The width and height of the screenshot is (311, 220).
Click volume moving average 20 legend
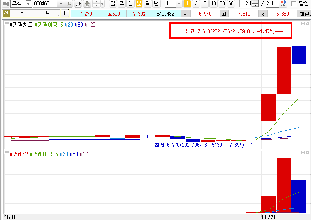pos(65,154)
